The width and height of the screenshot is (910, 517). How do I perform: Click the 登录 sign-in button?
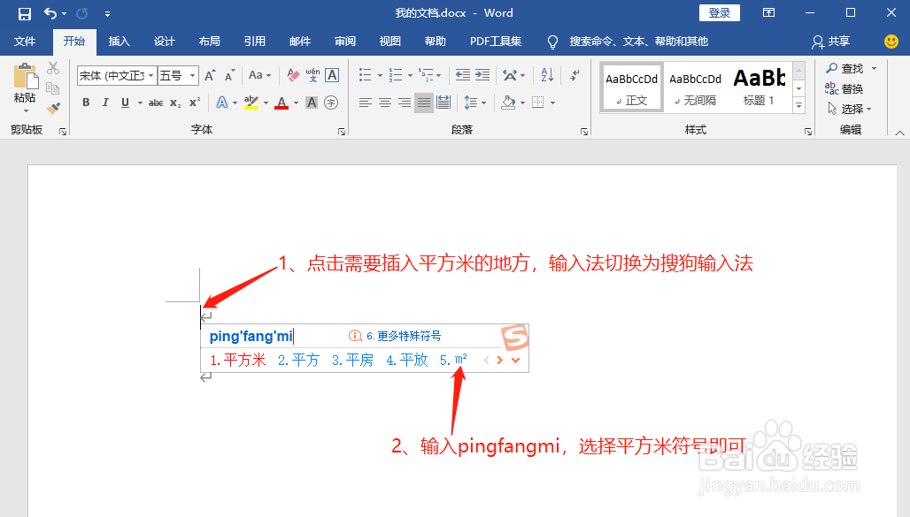(720, 12)
